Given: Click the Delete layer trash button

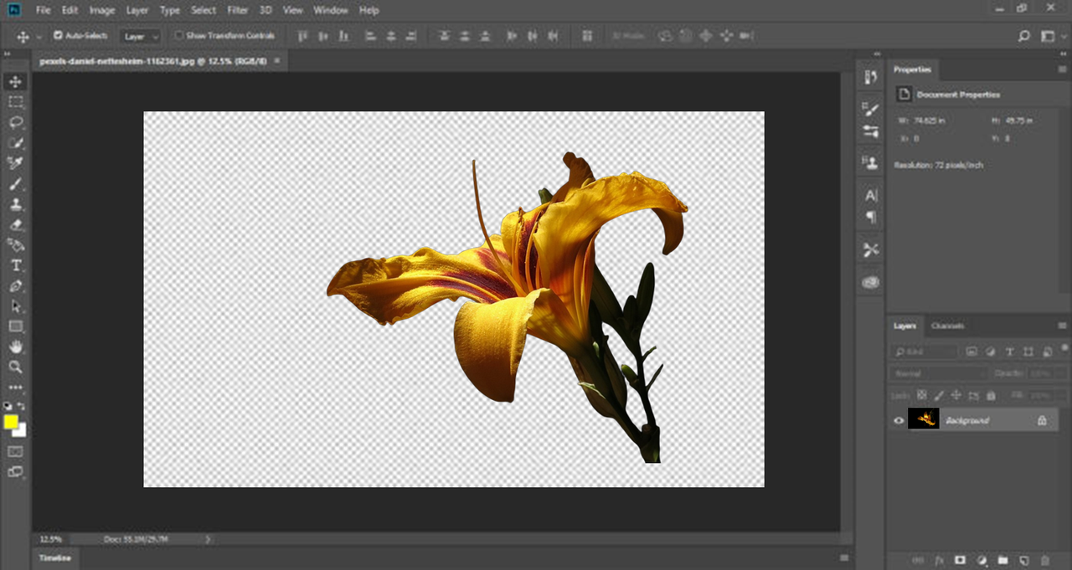Looking at the screenshot, I should click(x=1044, y=560).
